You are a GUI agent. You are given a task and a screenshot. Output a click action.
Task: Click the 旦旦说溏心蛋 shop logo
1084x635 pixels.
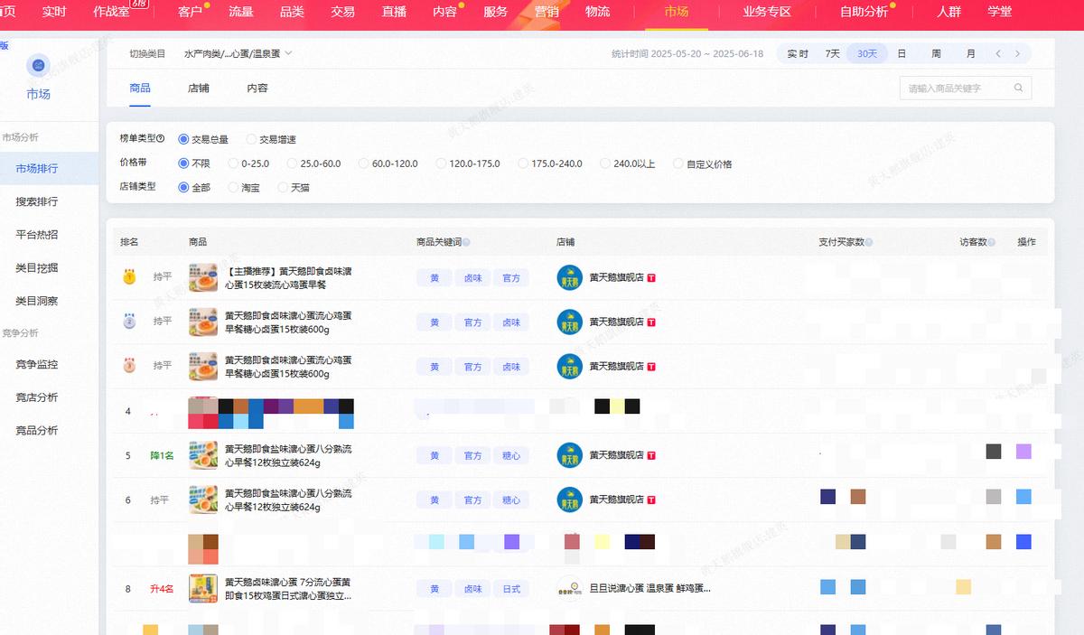pyautogui.click(x=570, y=589)
